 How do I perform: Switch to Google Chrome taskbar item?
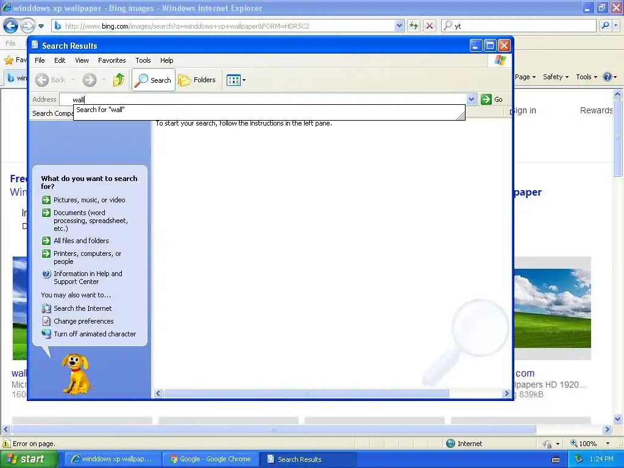(210, 459)
